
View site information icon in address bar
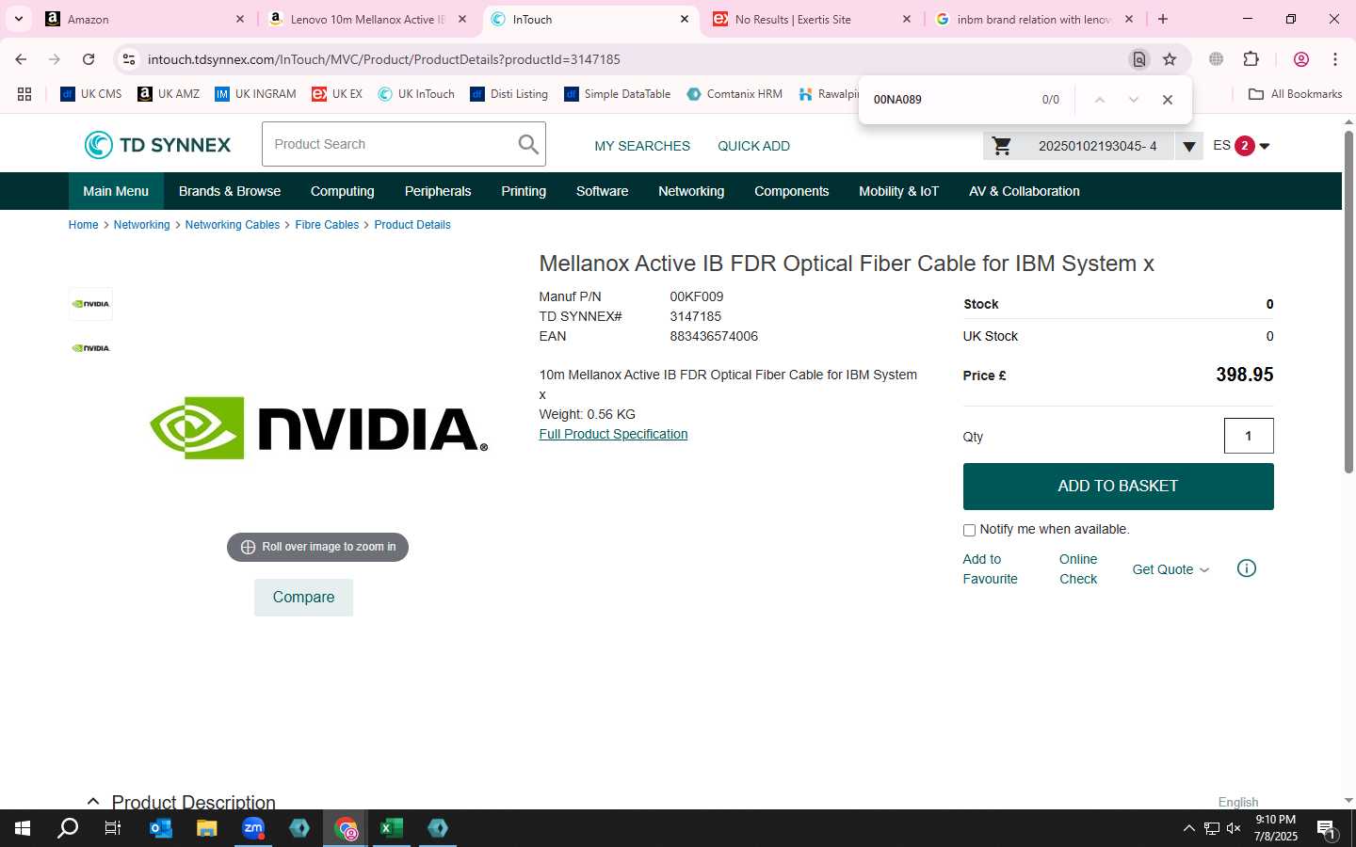coord(129,59)
